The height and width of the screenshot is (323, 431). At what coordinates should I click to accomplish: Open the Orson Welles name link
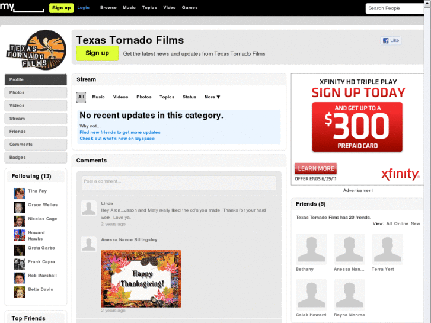pyautogui.click(x=43, y=205)
